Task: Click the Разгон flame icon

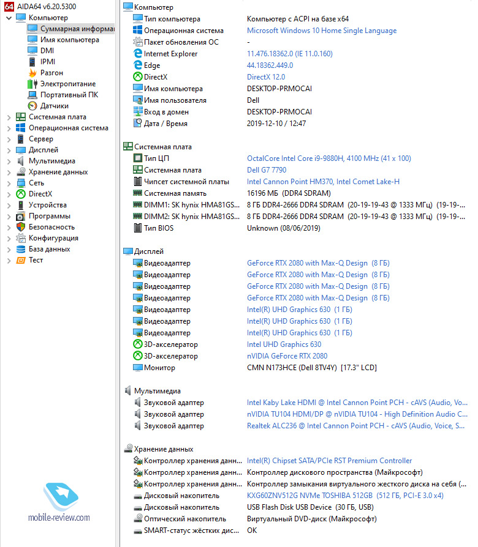Action: point(32,73)
